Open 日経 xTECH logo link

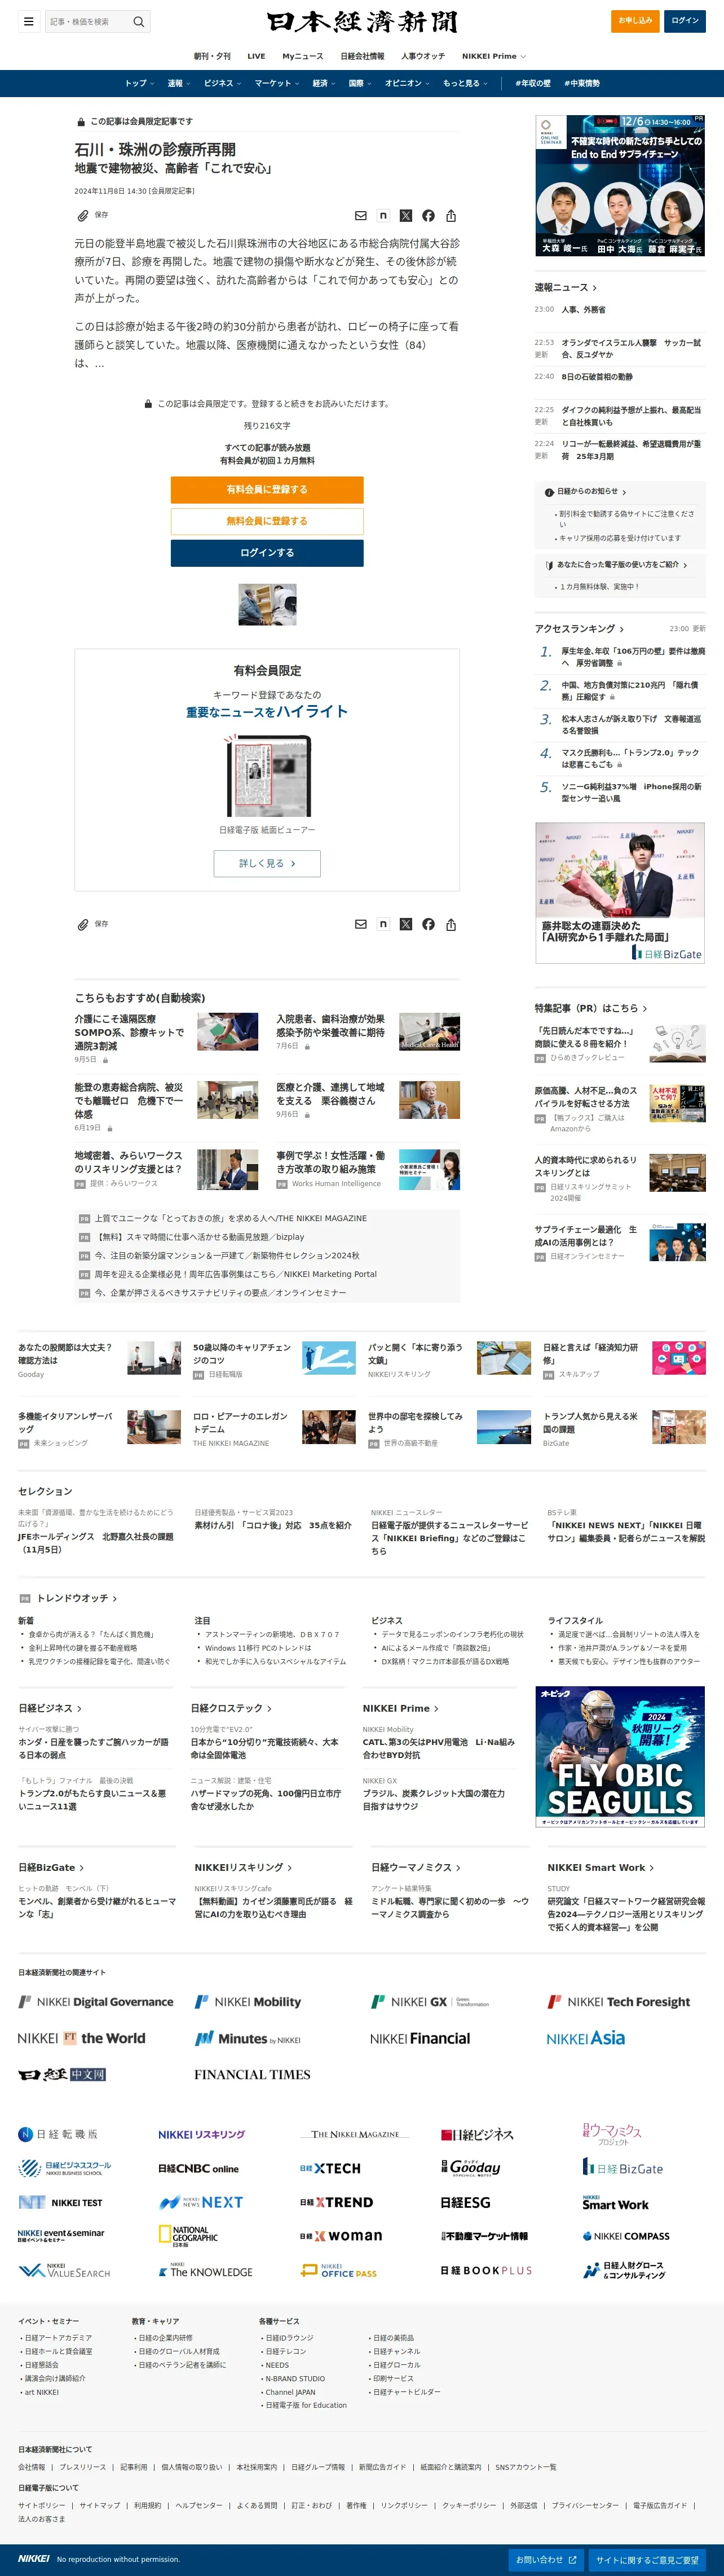pos(330,2168)
